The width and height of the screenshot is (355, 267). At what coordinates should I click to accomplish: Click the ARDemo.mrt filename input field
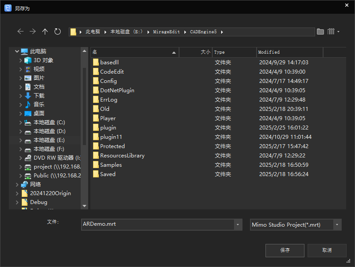click(157, 224)
